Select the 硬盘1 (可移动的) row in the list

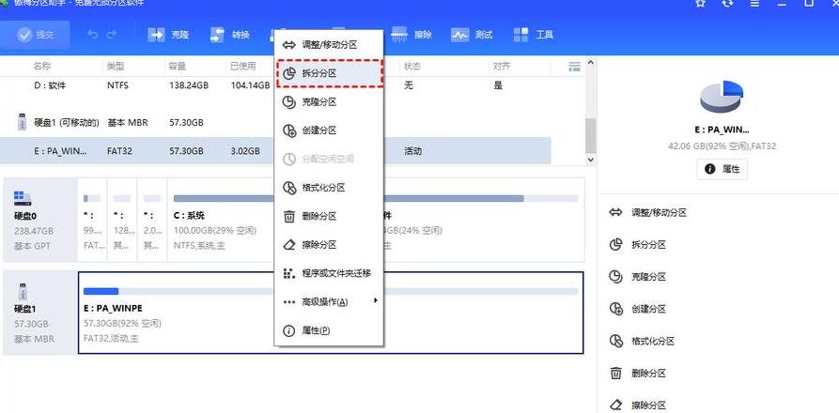(275, 122)
